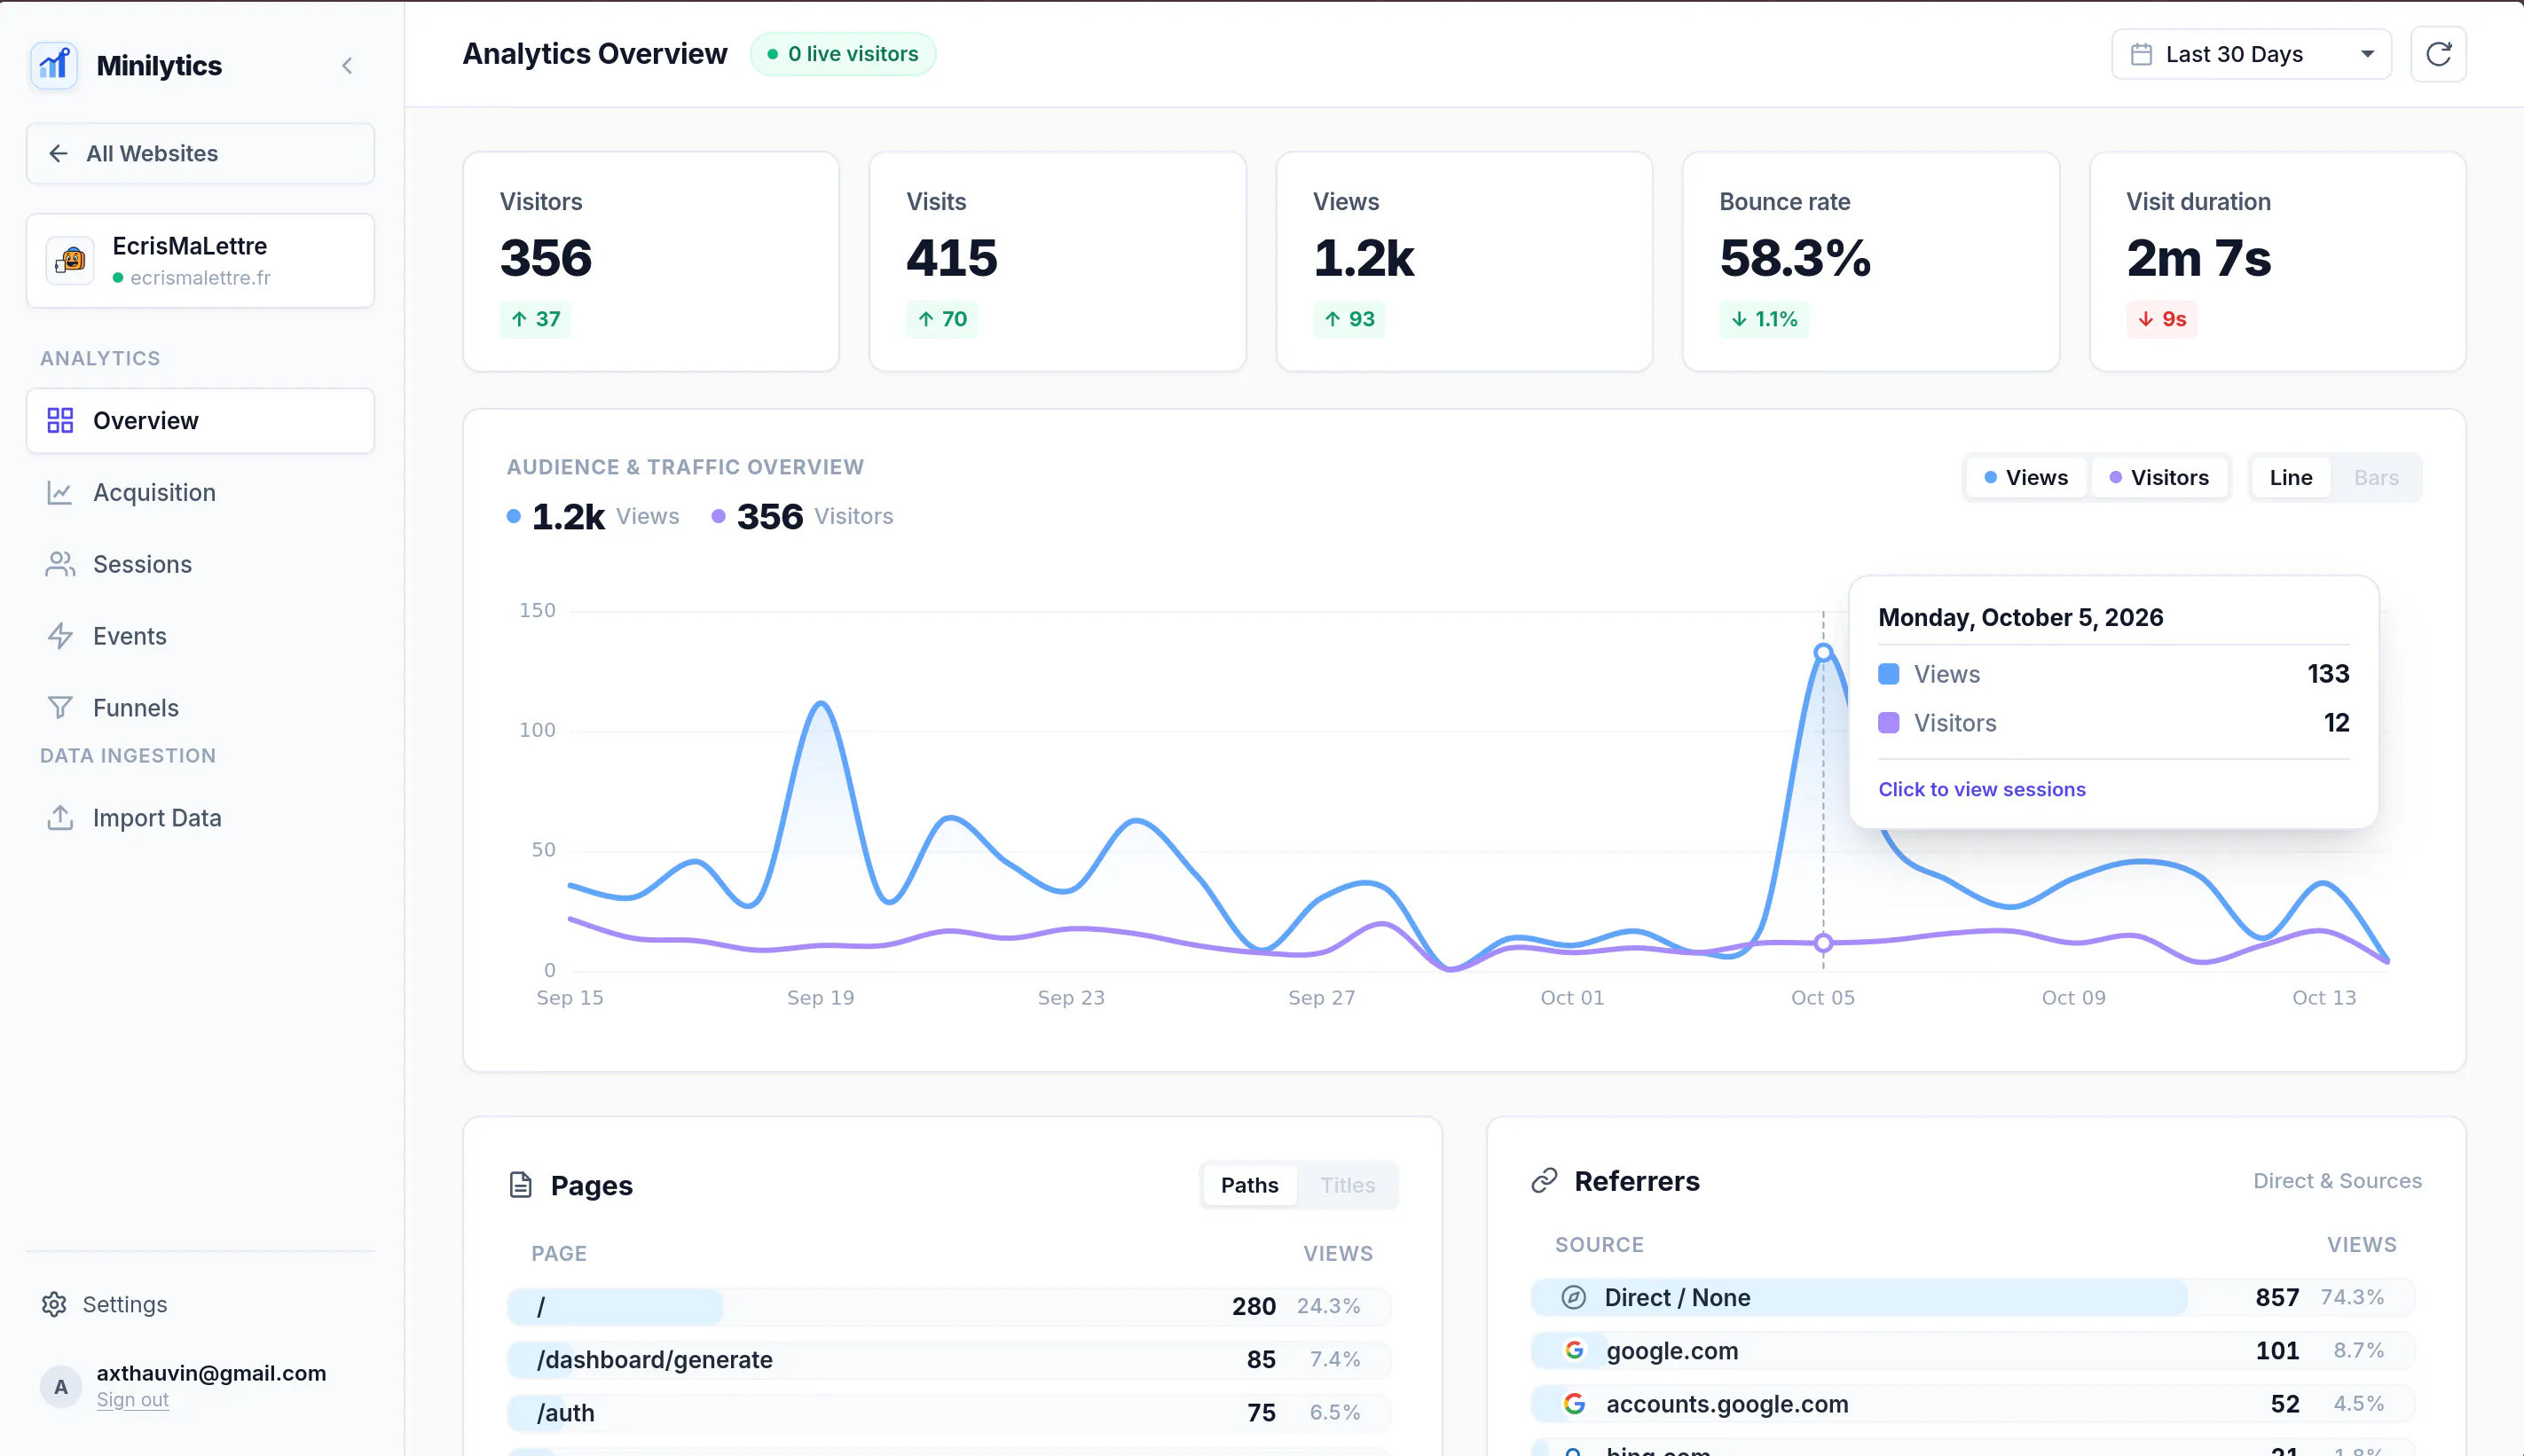
Task: Open the Overview section
Action: pos(201,421)
